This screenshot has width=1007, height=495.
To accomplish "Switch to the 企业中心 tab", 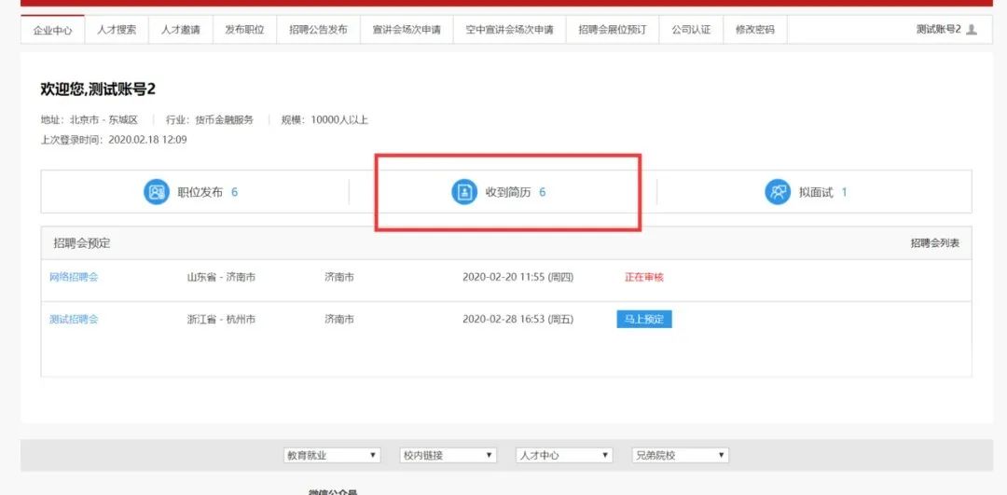I will click(x=52, y=30).
